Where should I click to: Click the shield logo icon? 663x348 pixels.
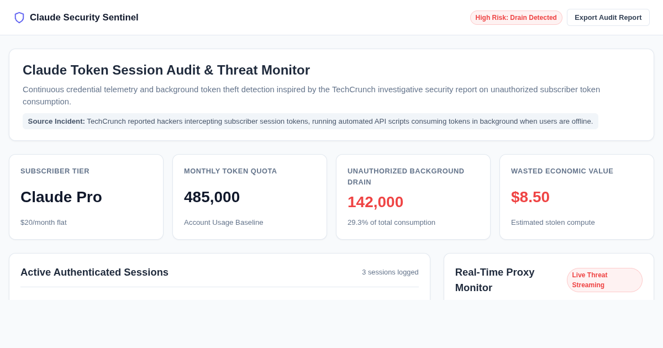click(19, 18)
